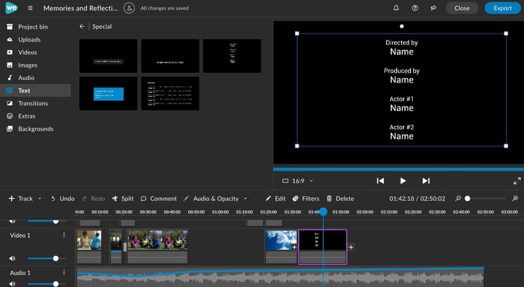Image resolution: width=524 pixels, height=287 pixels.
Task: Select the Text section
Action: [x=35, y=91]
